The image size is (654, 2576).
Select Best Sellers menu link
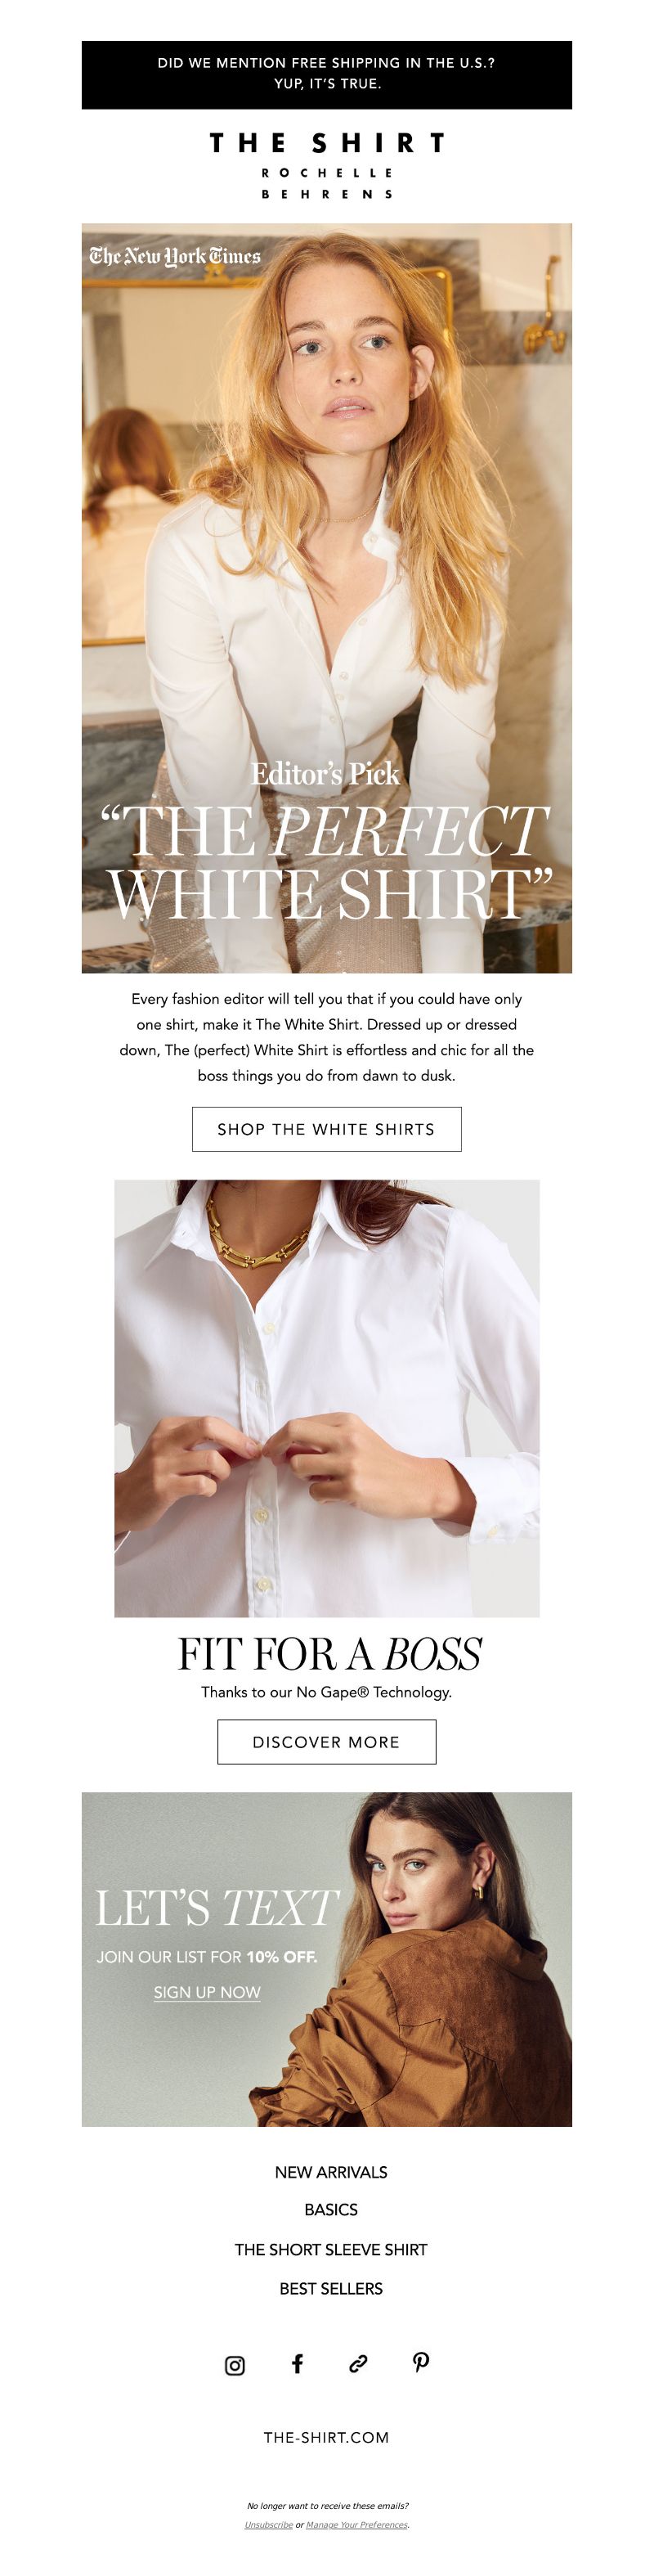point(331,2288)
